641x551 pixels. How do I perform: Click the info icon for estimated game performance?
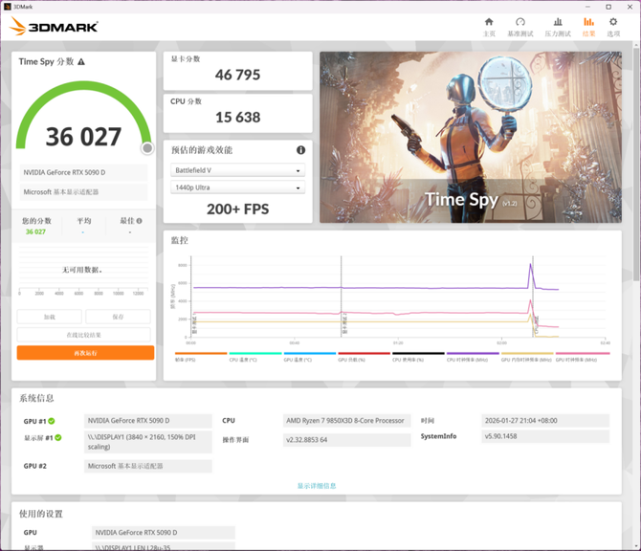(300, 150)
